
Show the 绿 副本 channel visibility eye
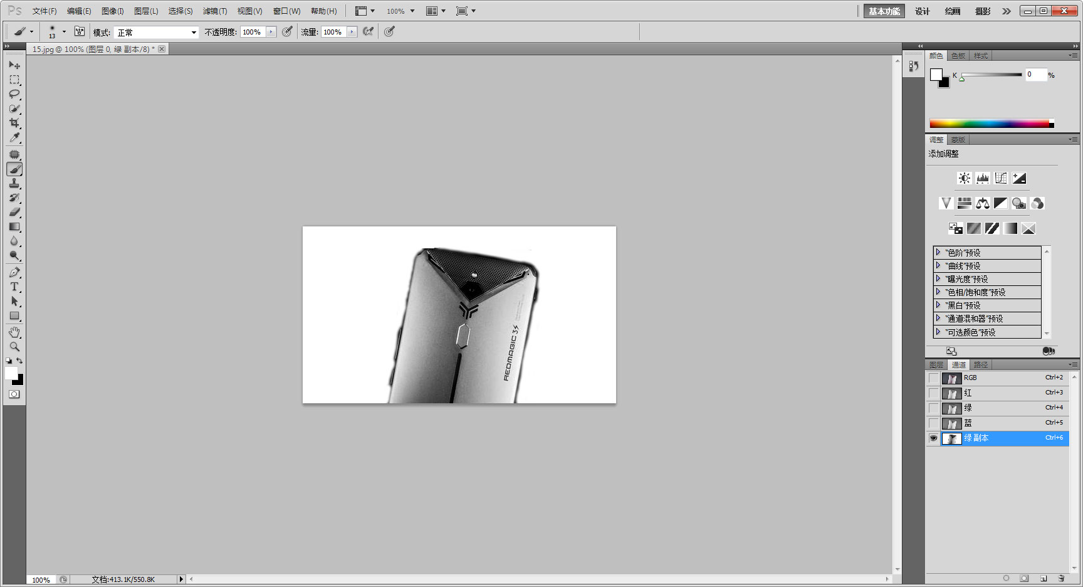click(x=933, y=438)
